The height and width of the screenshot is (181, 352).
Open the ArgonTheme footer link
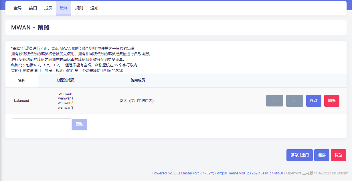click(x=250, y=173)
